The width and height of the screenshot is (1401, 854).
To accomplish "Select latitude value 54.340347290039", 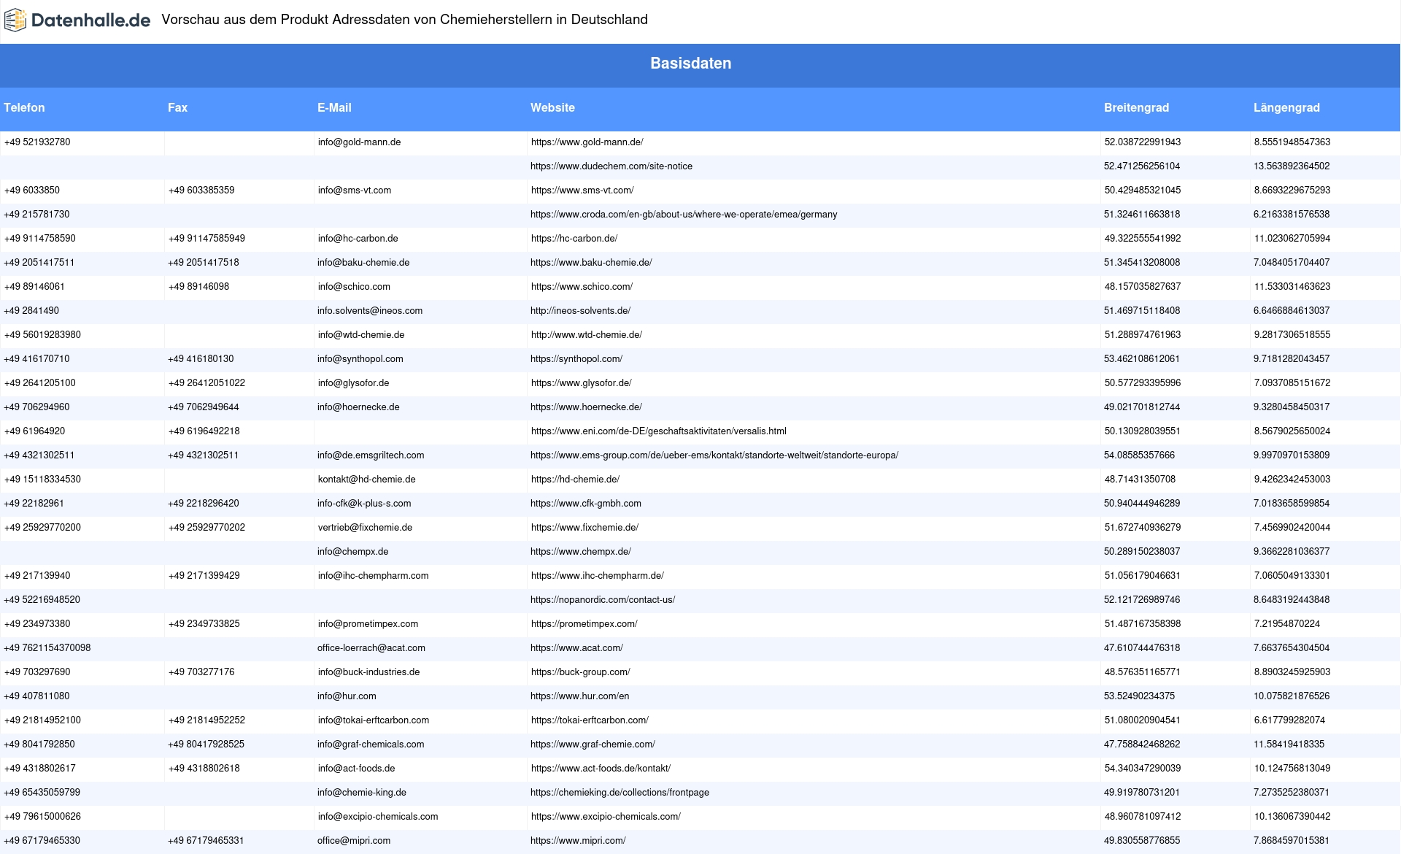I will [1142, 769].
